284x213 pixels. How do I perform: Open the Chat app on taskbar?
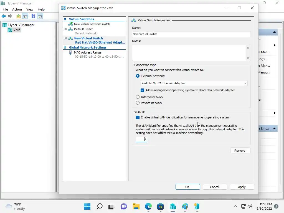pos(124,206)
